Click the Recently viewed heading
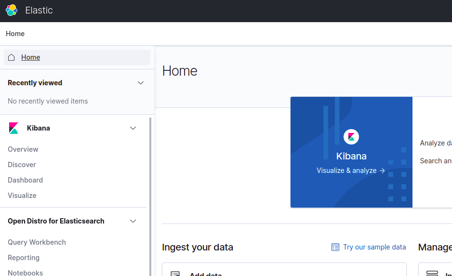Viewport: 452px width, 276px height. pos(35,83)
